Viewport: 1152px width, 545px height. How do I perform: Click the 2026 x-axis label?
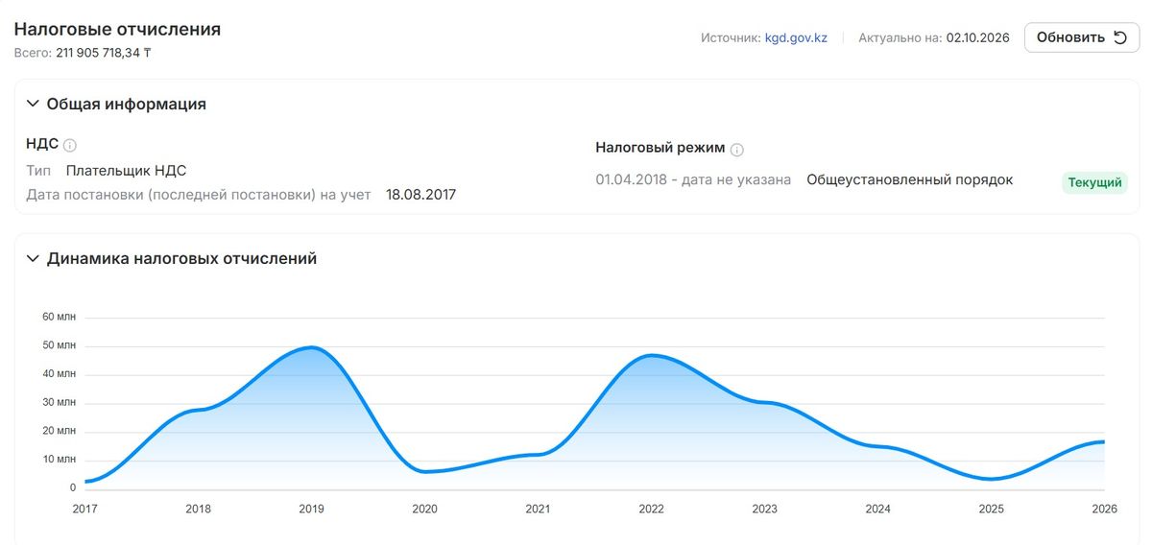[x=1104, y=509]
